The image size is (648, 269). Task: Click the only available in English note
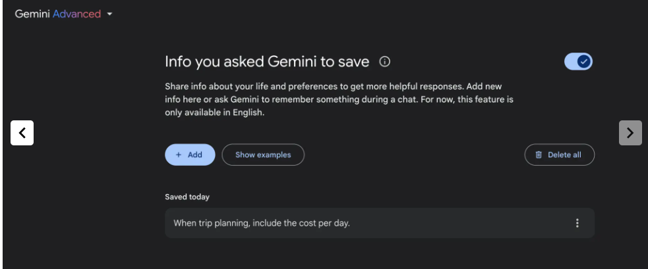(214, 112)
